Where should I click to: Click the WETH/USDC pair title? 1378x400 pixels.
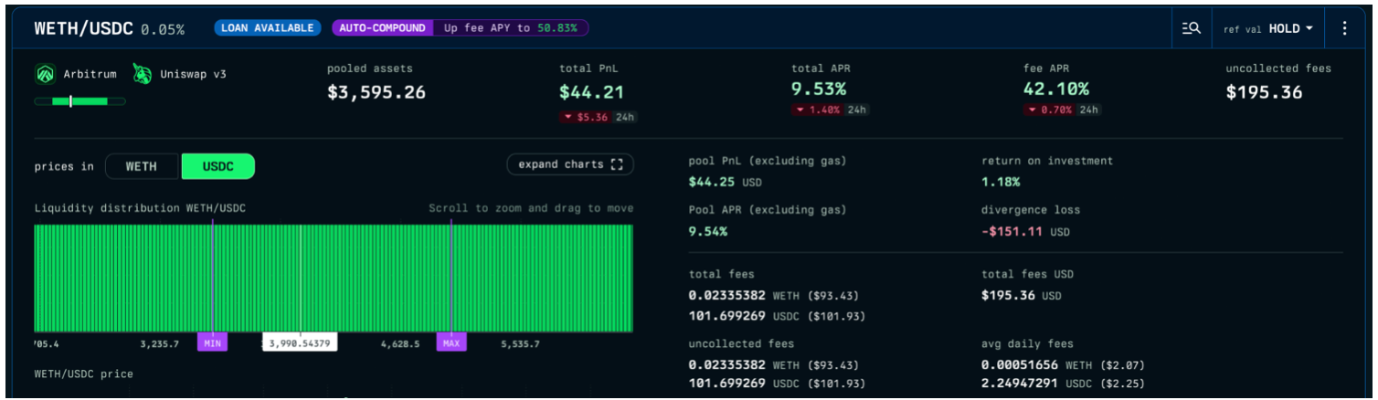[x=85, y=28]
